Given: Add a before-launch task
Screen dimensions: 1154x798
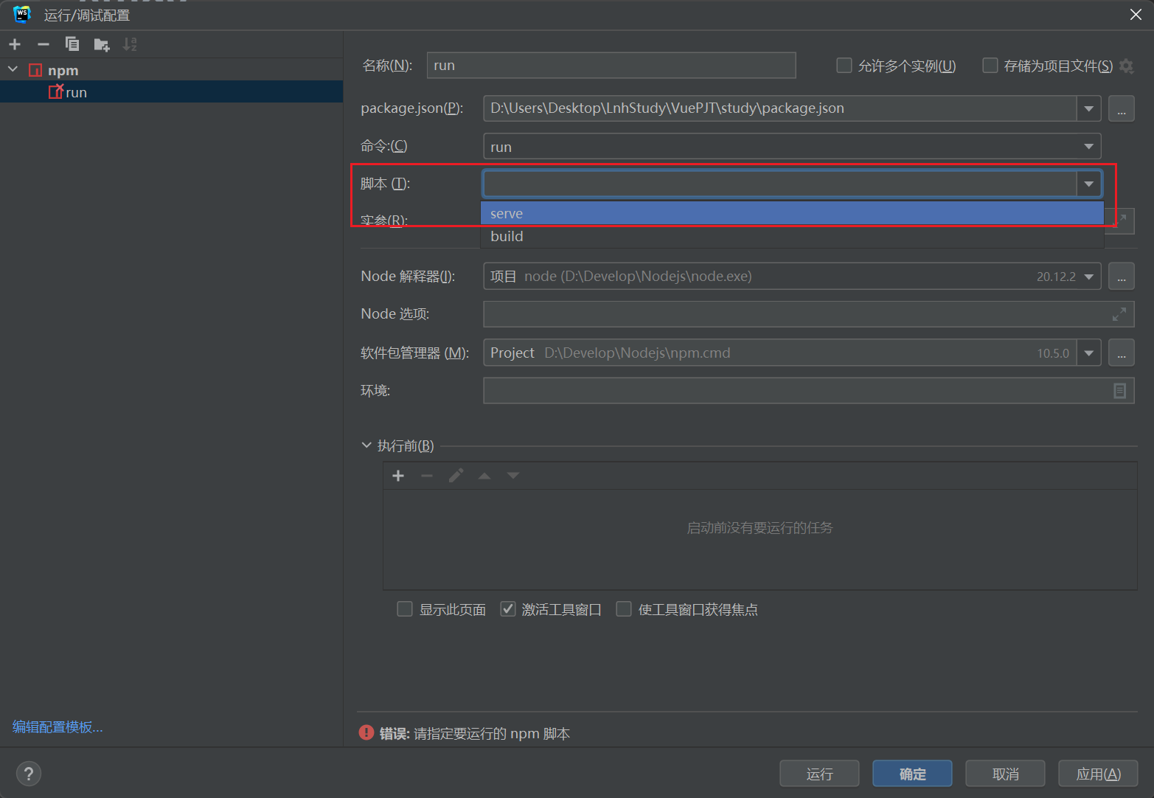Looking at the screenshot, I should coord(398,476).
